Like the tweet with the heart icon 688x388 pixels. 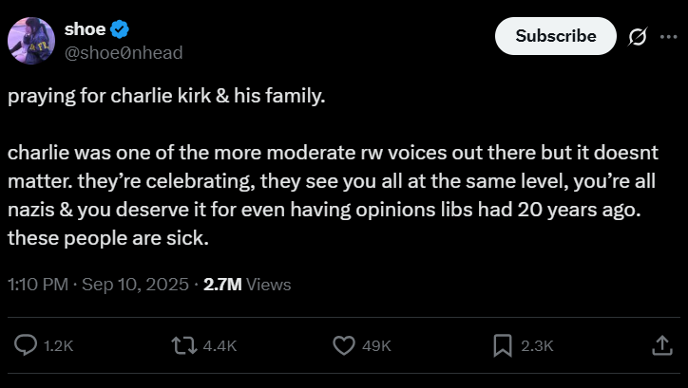click(x=343, y=346)
